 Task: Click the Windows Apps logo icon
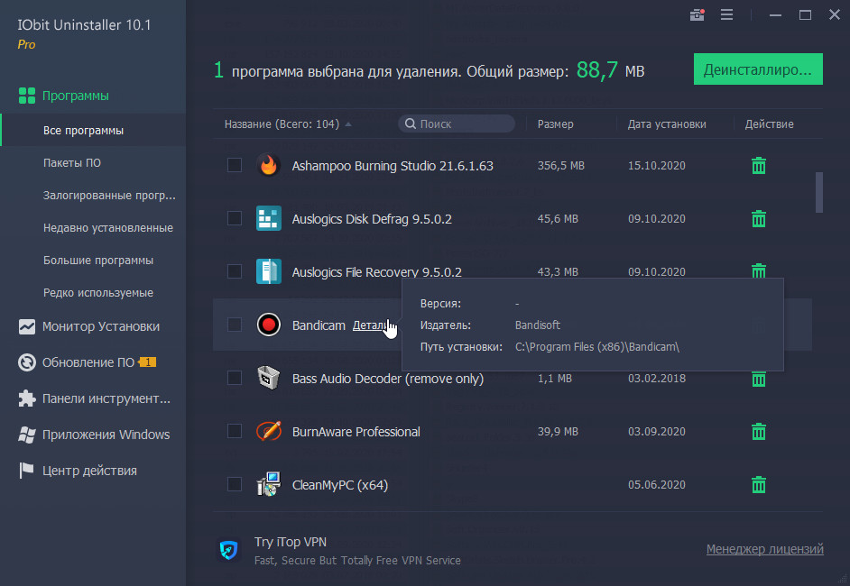click(26, 435)
